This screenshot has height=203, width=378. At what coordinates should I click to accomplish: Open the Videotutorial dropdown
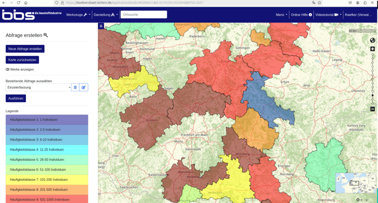327,15
